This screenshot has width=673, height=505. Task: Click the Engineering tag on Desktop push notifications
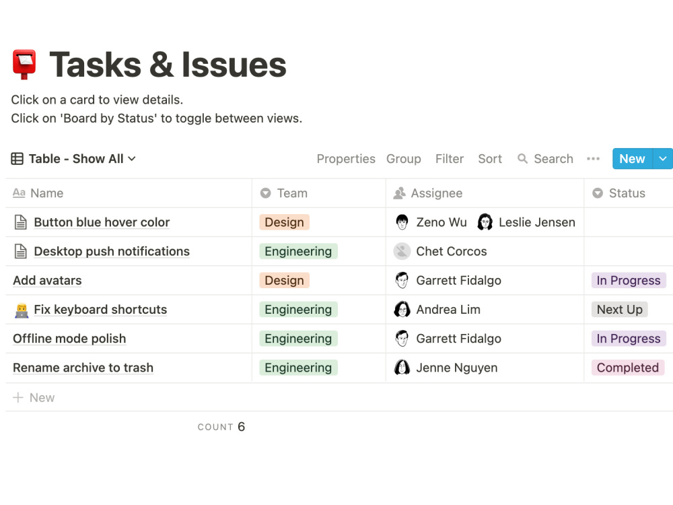coord(298,251)
